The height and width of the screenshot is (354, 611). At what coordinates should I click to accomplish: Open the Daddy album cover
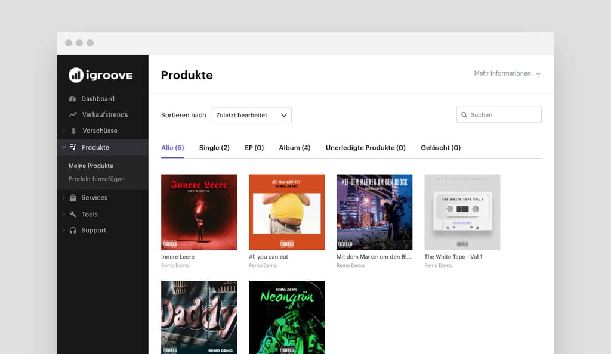[x=199, y=318]
